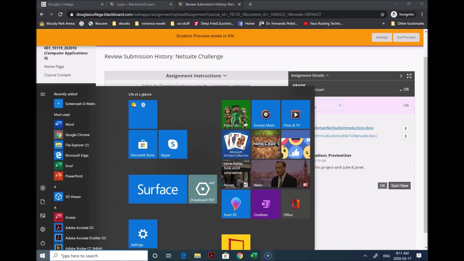Switch to Login – Blackboard Learn tab
Image resolution: width=464 pixels, height=261 pixels.
click(x=141, y=4)
